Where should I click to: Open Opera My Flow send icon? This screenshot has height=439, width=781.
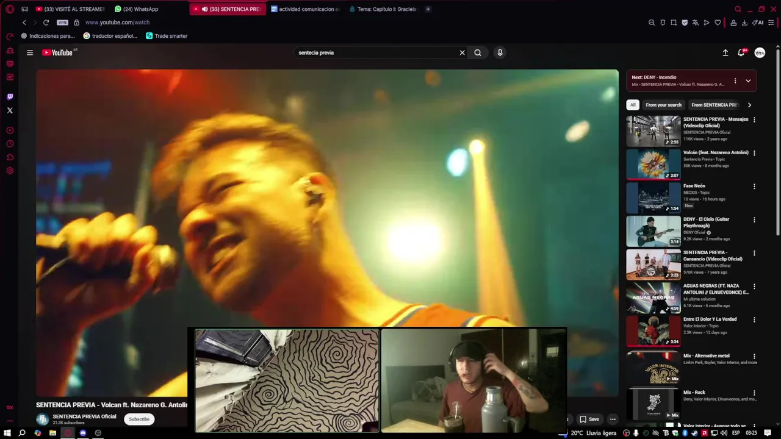pos(707,23)
